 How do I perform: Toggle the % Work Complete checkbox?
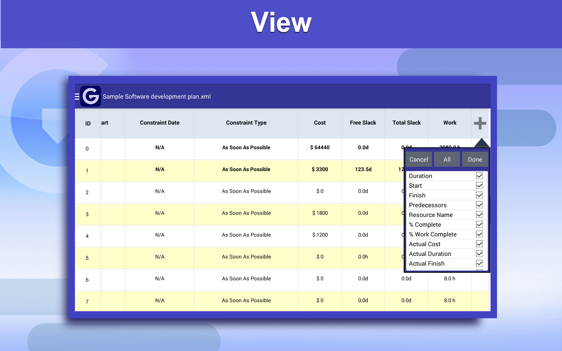point(479,234)
